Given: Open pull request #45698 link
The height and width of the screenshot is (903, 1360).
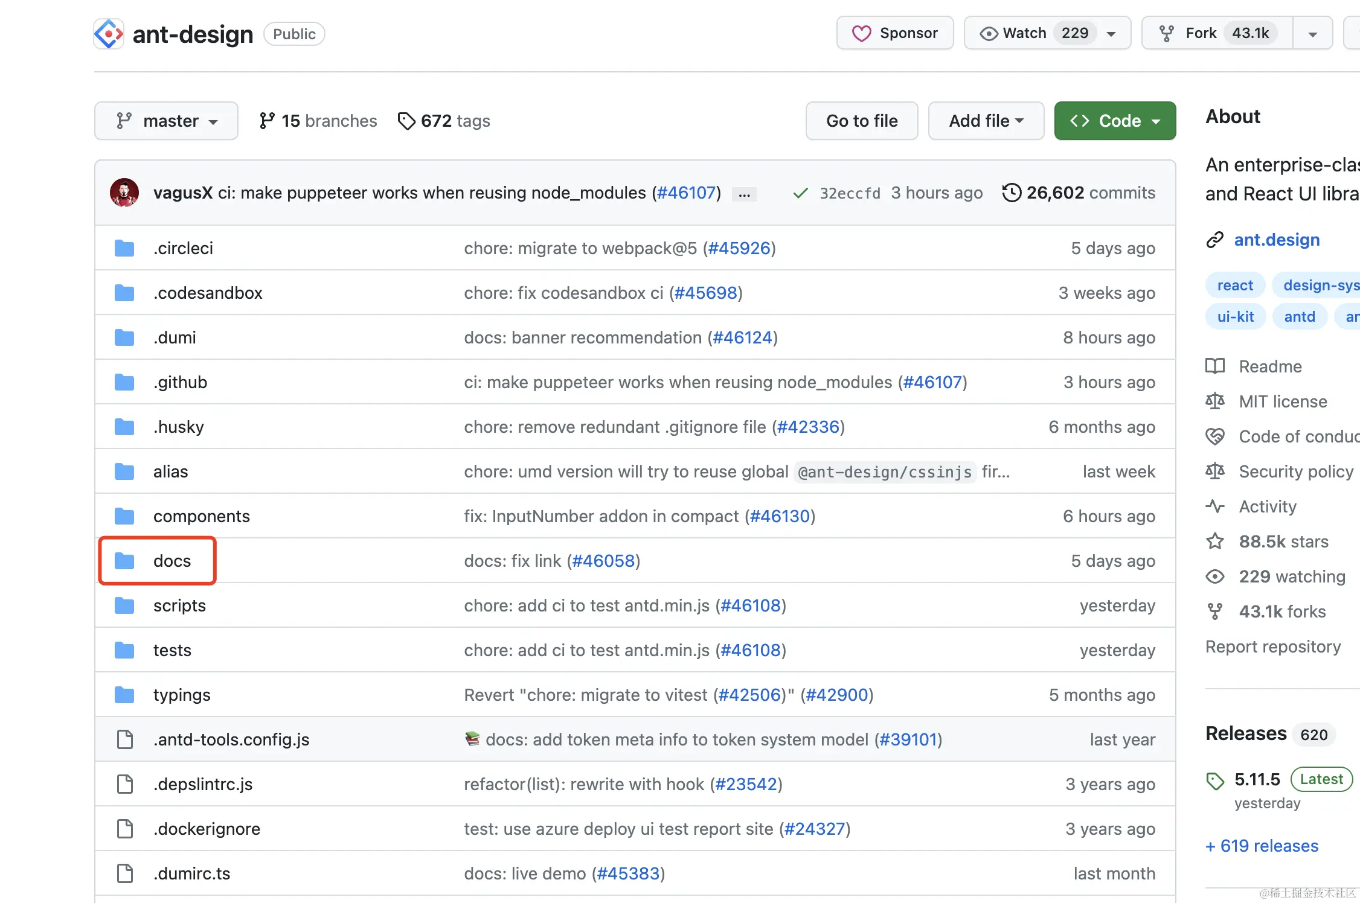Looking at the screenshot, I should [706, 293].
